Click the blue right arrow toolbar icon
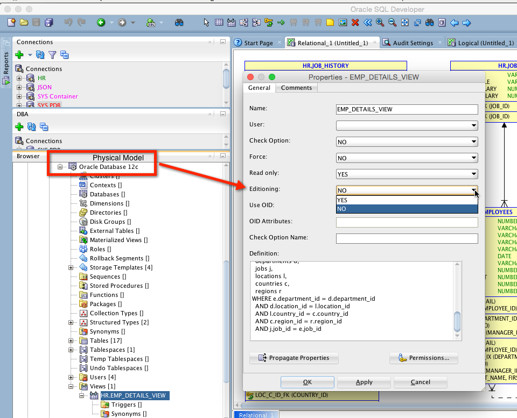The image size is (517, 418). click(x=466, y=23)
